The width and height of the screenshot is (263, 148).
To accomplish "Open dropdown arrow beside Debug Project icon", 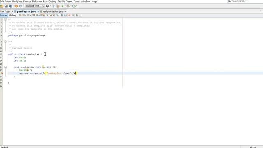I will (x=71, y=6).
